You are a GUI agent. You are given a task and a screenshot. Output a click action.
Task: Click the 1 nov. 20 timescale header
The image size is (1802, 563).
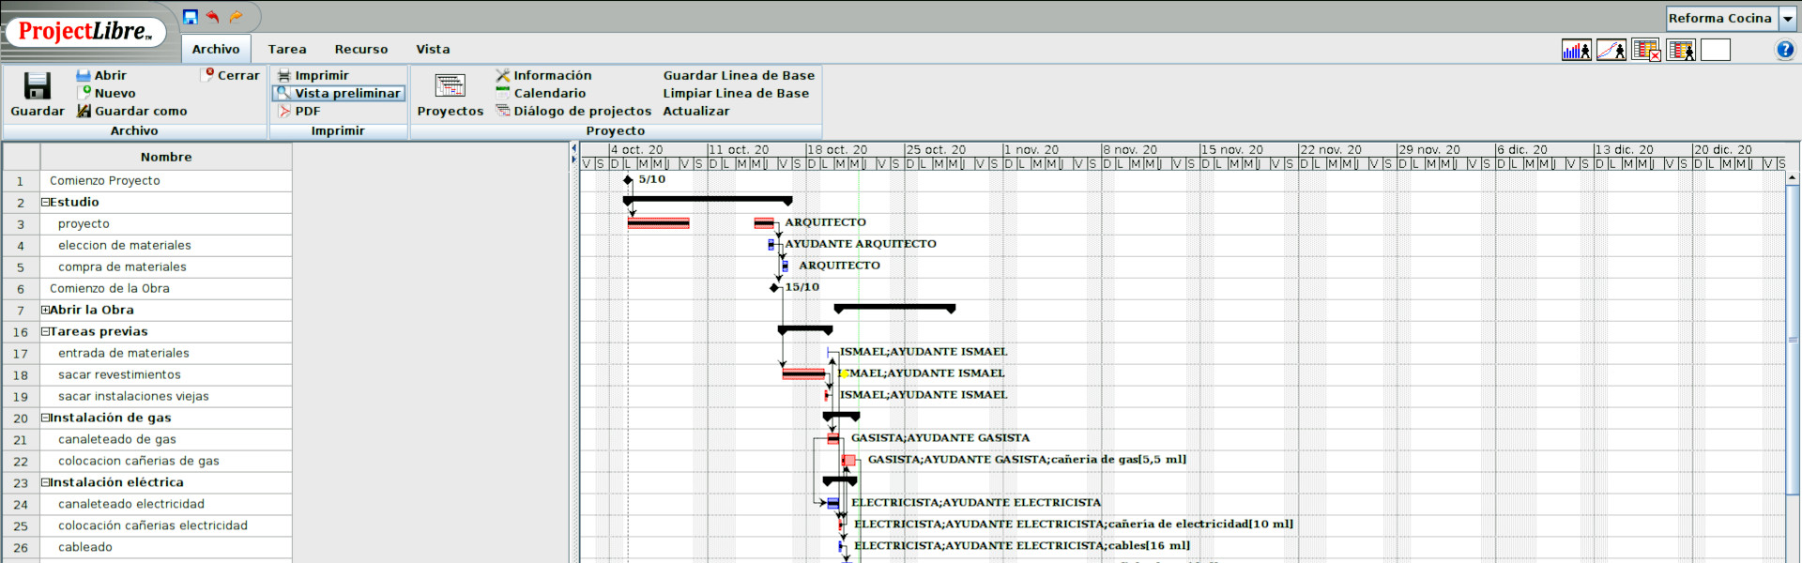1050,149
